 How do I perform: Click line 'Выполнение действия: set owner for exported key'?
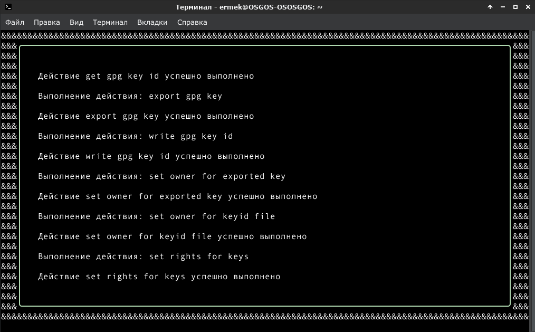[x=162, y=176]
